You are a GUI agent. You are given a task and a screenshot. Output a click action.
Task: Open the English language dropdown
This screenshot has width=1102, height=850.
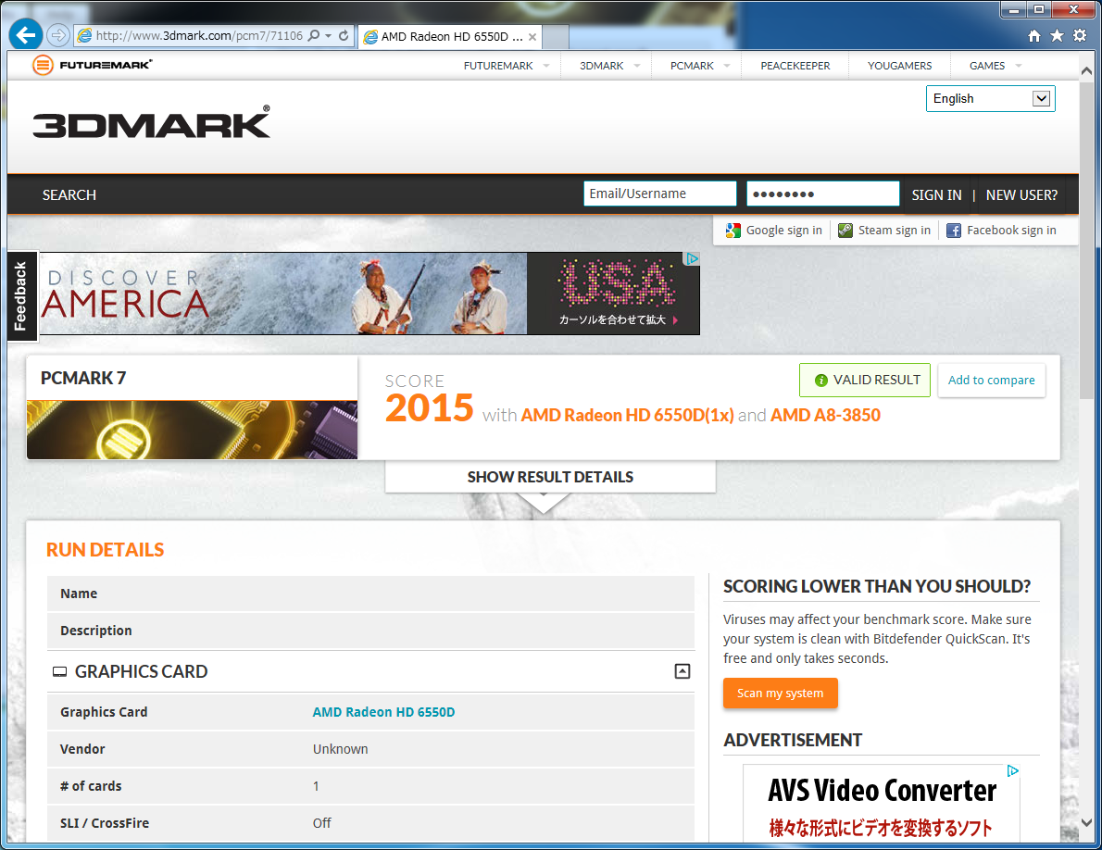point(990,98)
